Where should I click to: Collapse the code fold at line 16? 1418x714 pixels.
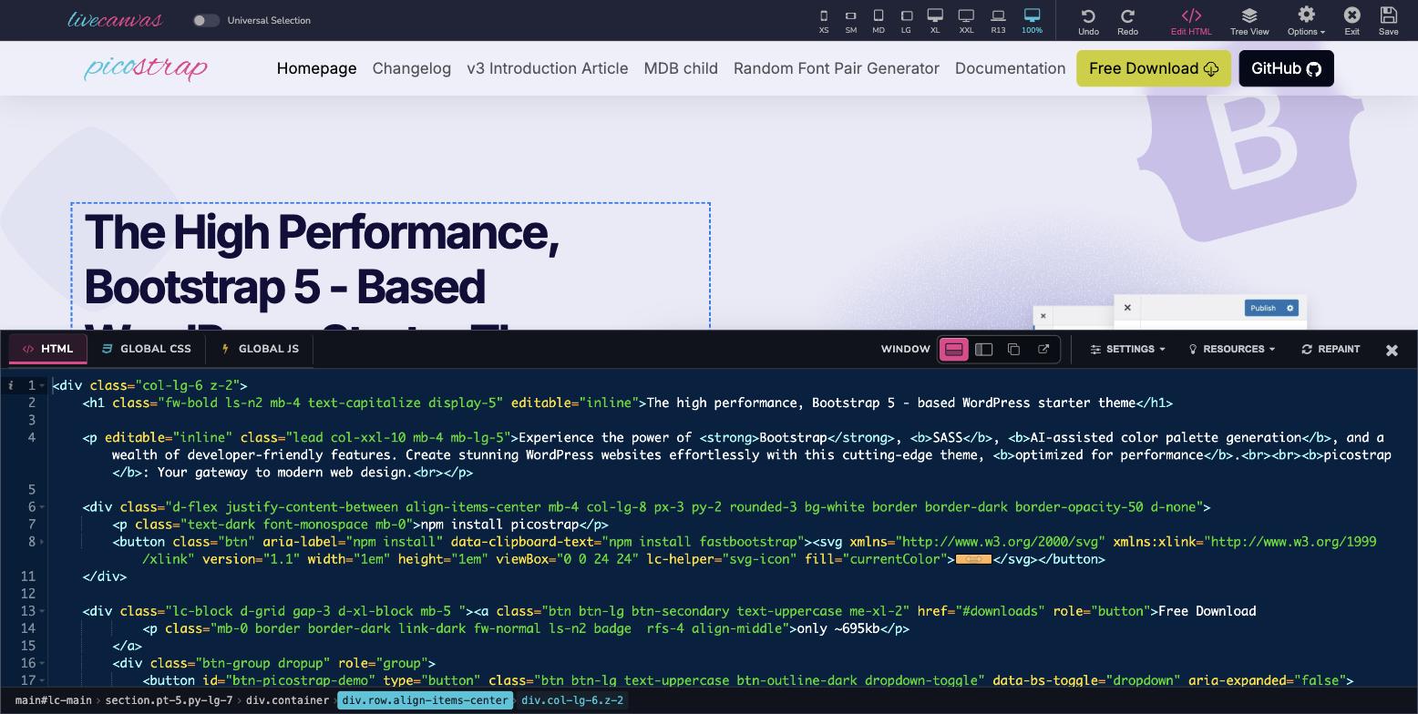[44, 663]
